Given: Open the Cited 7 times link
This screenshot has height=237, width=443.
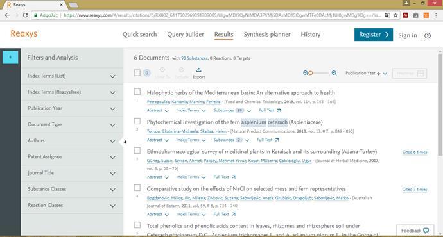Looking at the screenshot, I should point(415,189).
